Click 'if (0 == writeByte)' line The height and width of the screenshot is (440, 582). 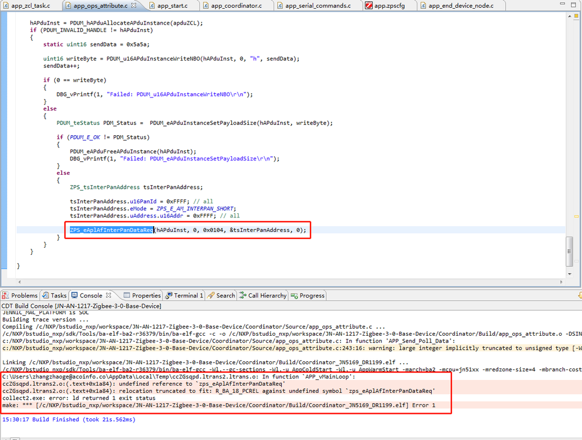click(x=75, y=80)
